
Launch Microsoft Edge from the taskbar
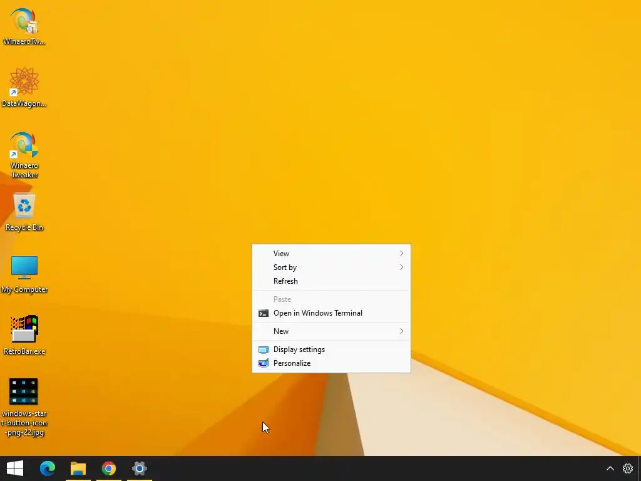click(x=48, y=468)
